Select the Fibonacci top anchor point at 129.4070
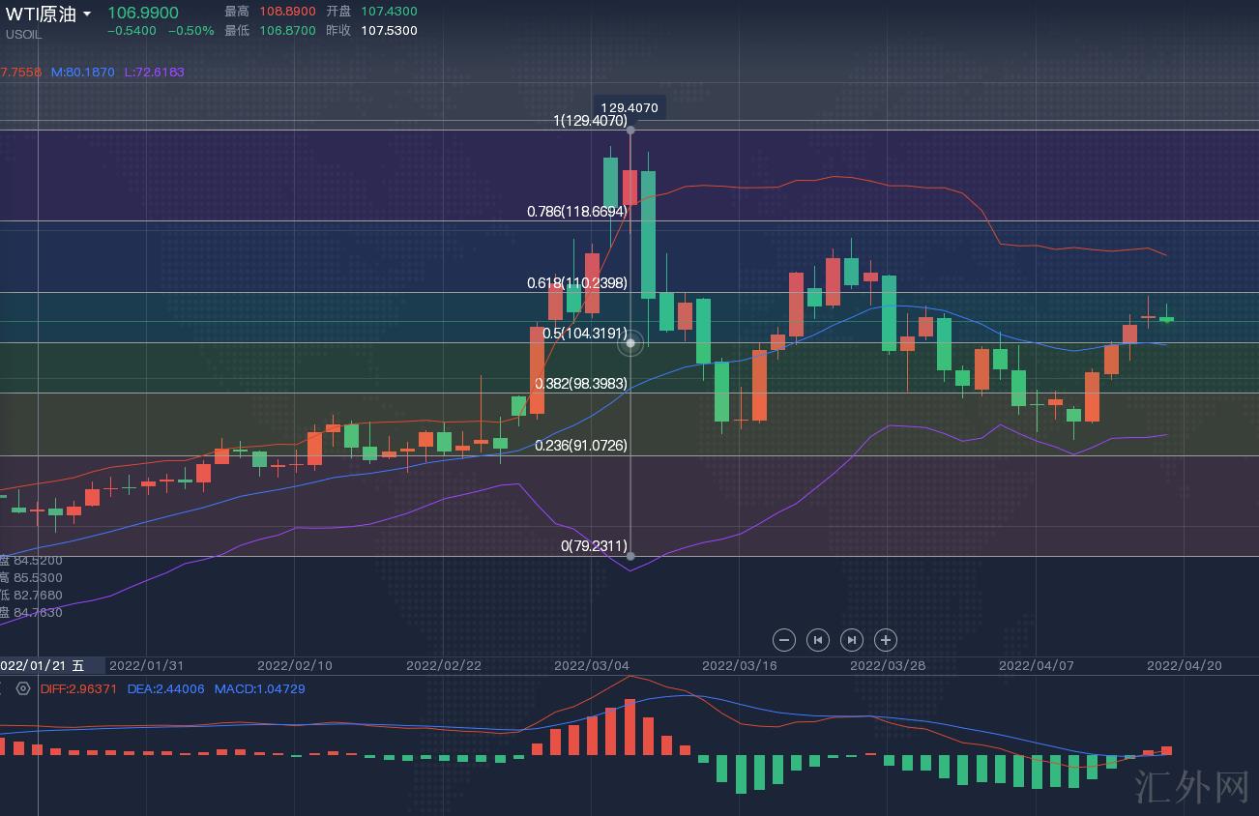This screenshot has height=816, width=1259. pyautogui.click(x=630, y=129)
